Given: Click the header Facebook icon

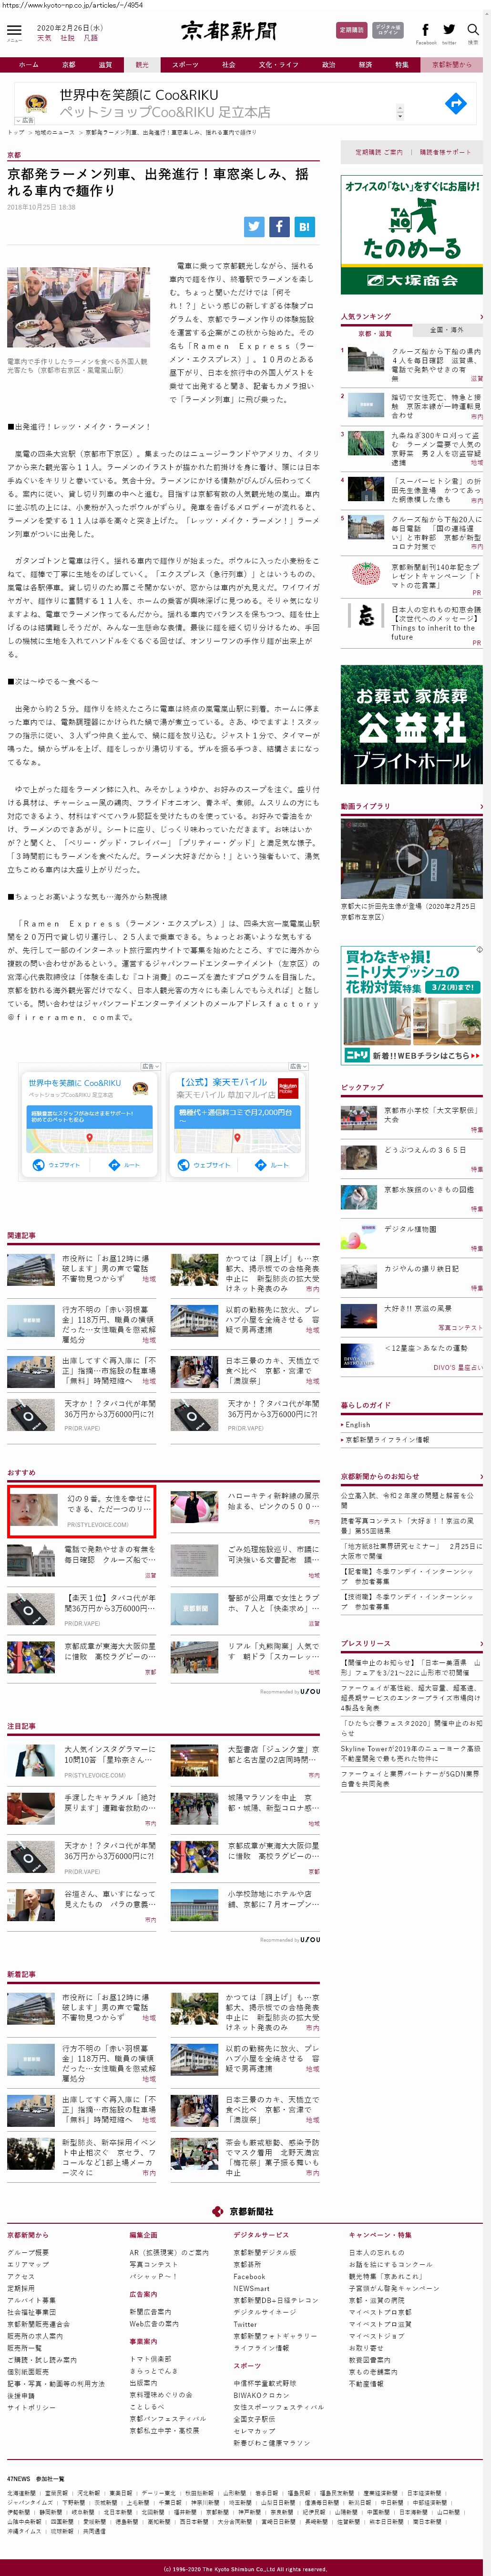Looking at the screenshot, I should (425, 30).
